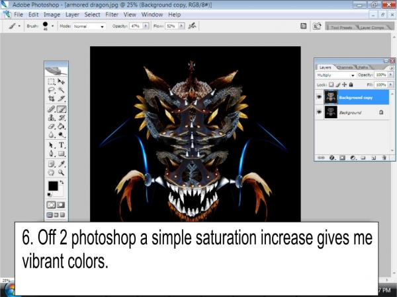Toggle lock all
Image resolution: width=397 pixels, height=297 pixels.
coord(351,84)
